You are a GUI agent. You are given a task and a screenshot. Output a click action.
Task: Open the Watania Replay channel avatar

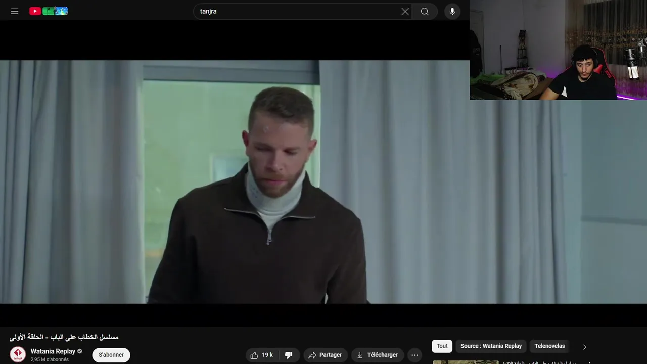[x=18, y=354]
